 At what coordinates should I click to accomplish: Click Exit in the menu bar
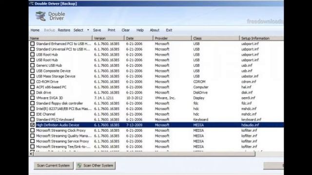click(x=169, y=30)
